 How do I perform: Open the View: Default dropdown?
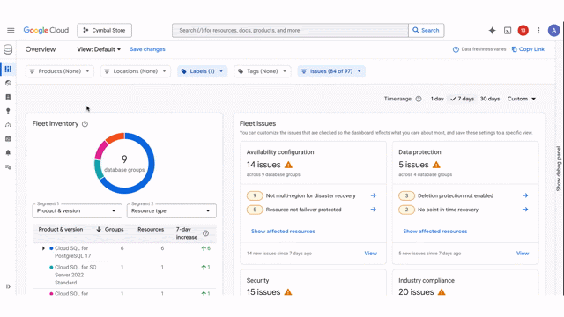point(99,49)
